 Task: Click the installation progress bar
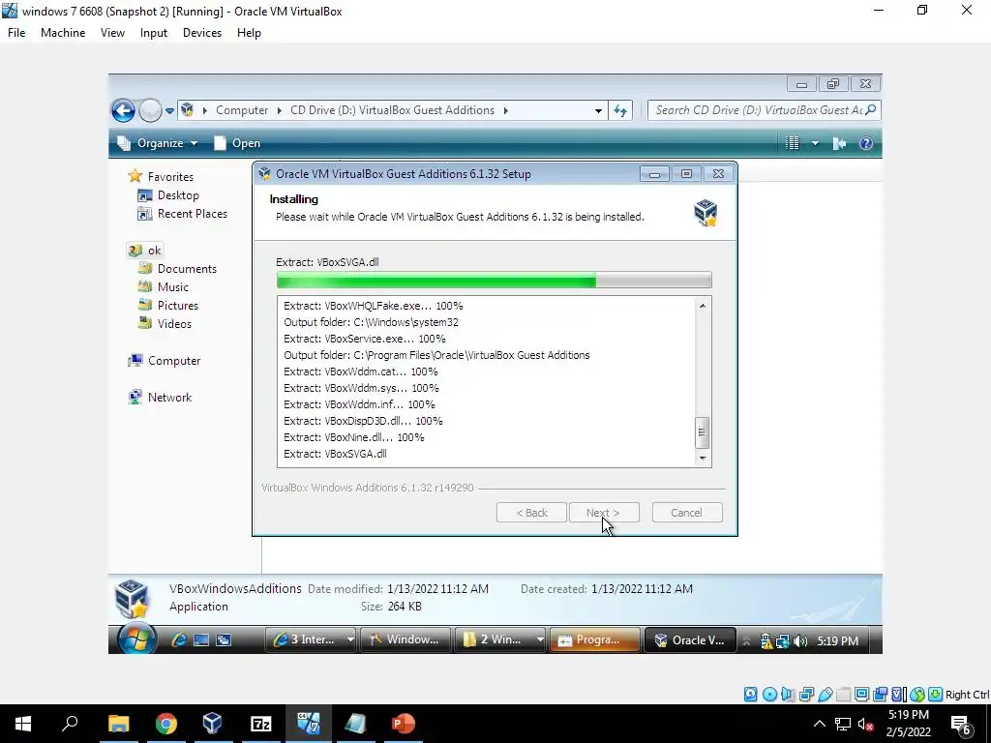[495, 280]
